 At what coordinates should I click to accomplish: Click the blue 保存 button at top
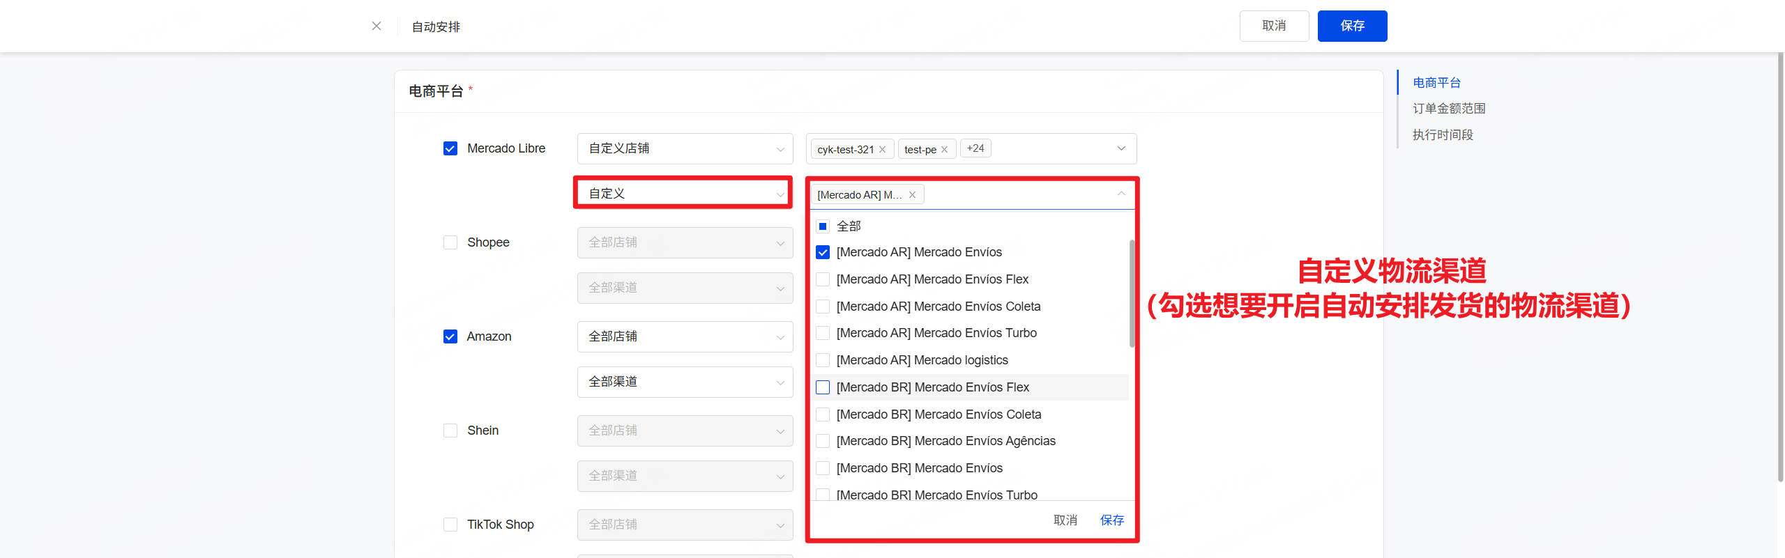click(1351, 26)
